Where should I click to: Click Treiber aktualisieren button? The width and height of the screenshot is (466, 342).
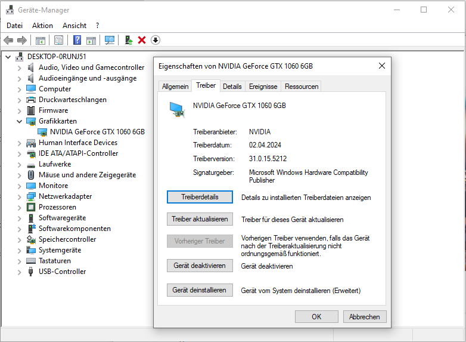coord(200,219)
